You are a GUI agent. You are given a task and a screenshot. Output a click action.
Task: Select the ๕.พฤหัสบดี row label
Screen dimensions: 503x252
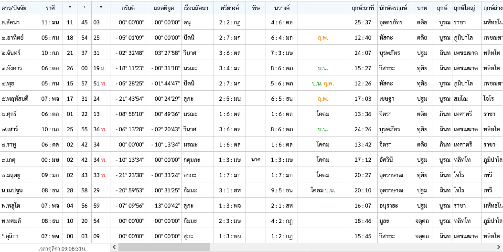coord(16,99)
